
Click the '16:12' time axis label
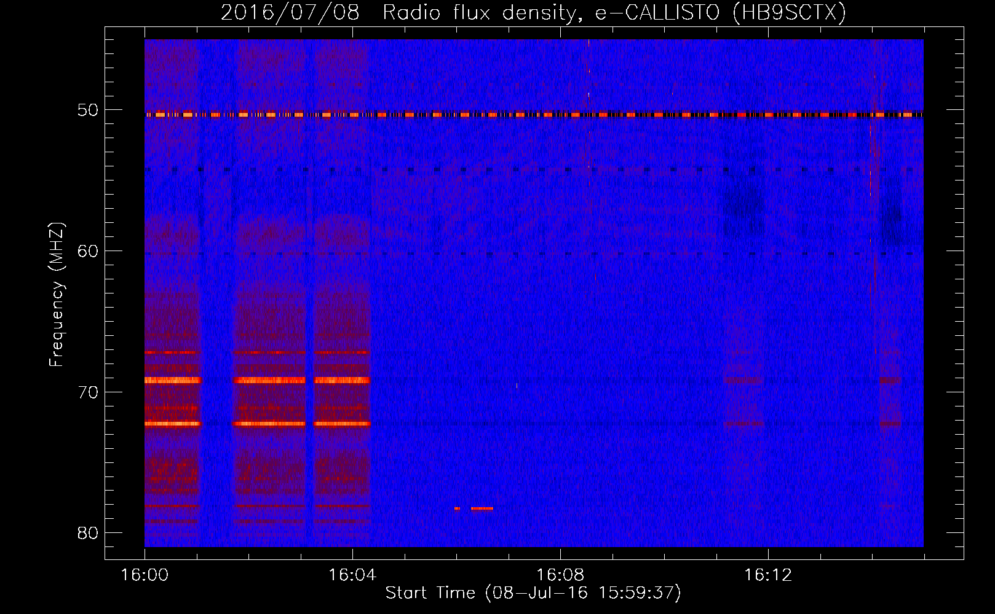click(768, 575)
